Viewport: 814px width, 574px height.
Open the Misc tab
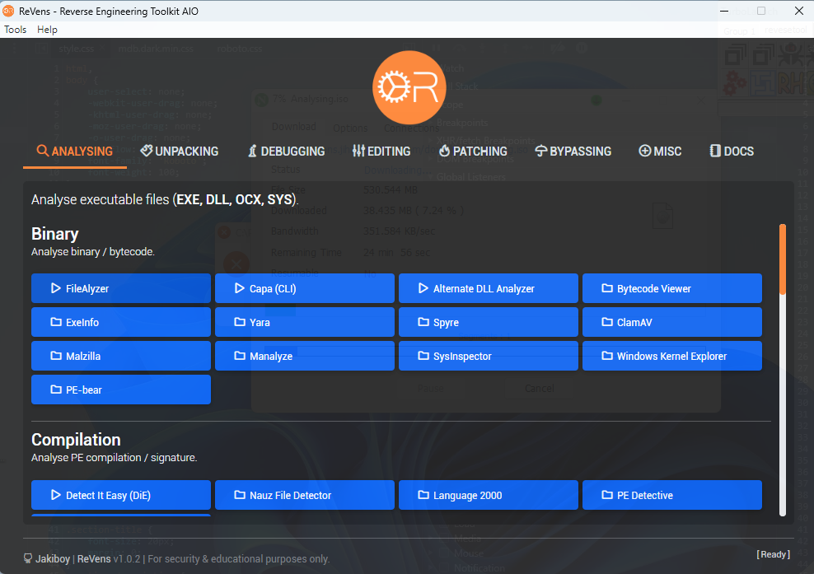click(660, 152)
